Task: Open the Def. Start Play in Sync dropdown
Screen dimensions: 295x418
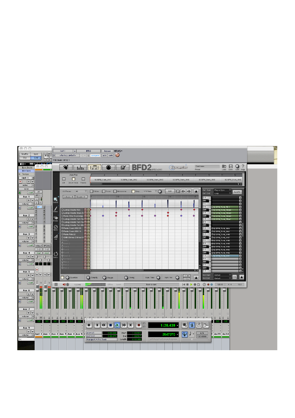Action: 222,190
